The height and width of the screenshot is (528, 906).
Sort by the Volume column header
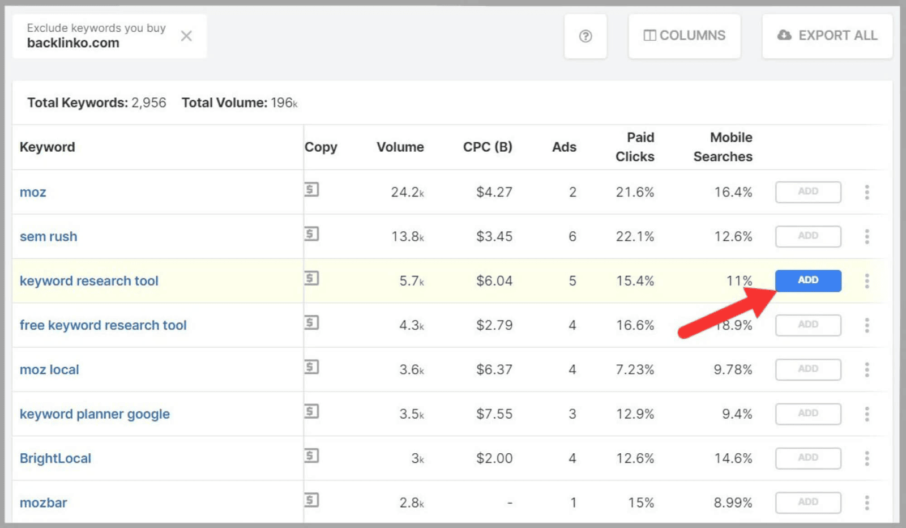[400, 147]
